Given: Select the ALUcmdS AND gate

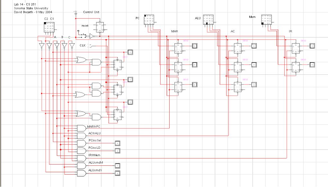Looking at the screenshot, I should tap(82, 173).
